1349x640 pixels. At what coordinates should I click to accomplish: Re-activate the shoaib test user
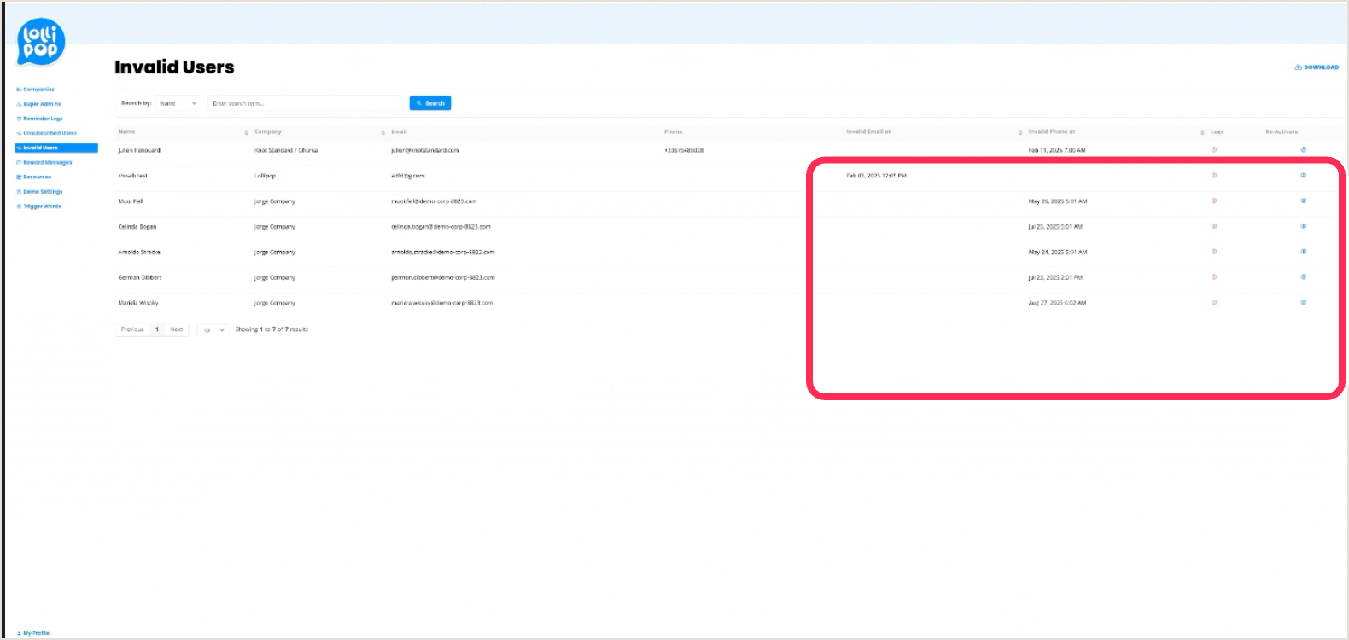[1304, 176]
